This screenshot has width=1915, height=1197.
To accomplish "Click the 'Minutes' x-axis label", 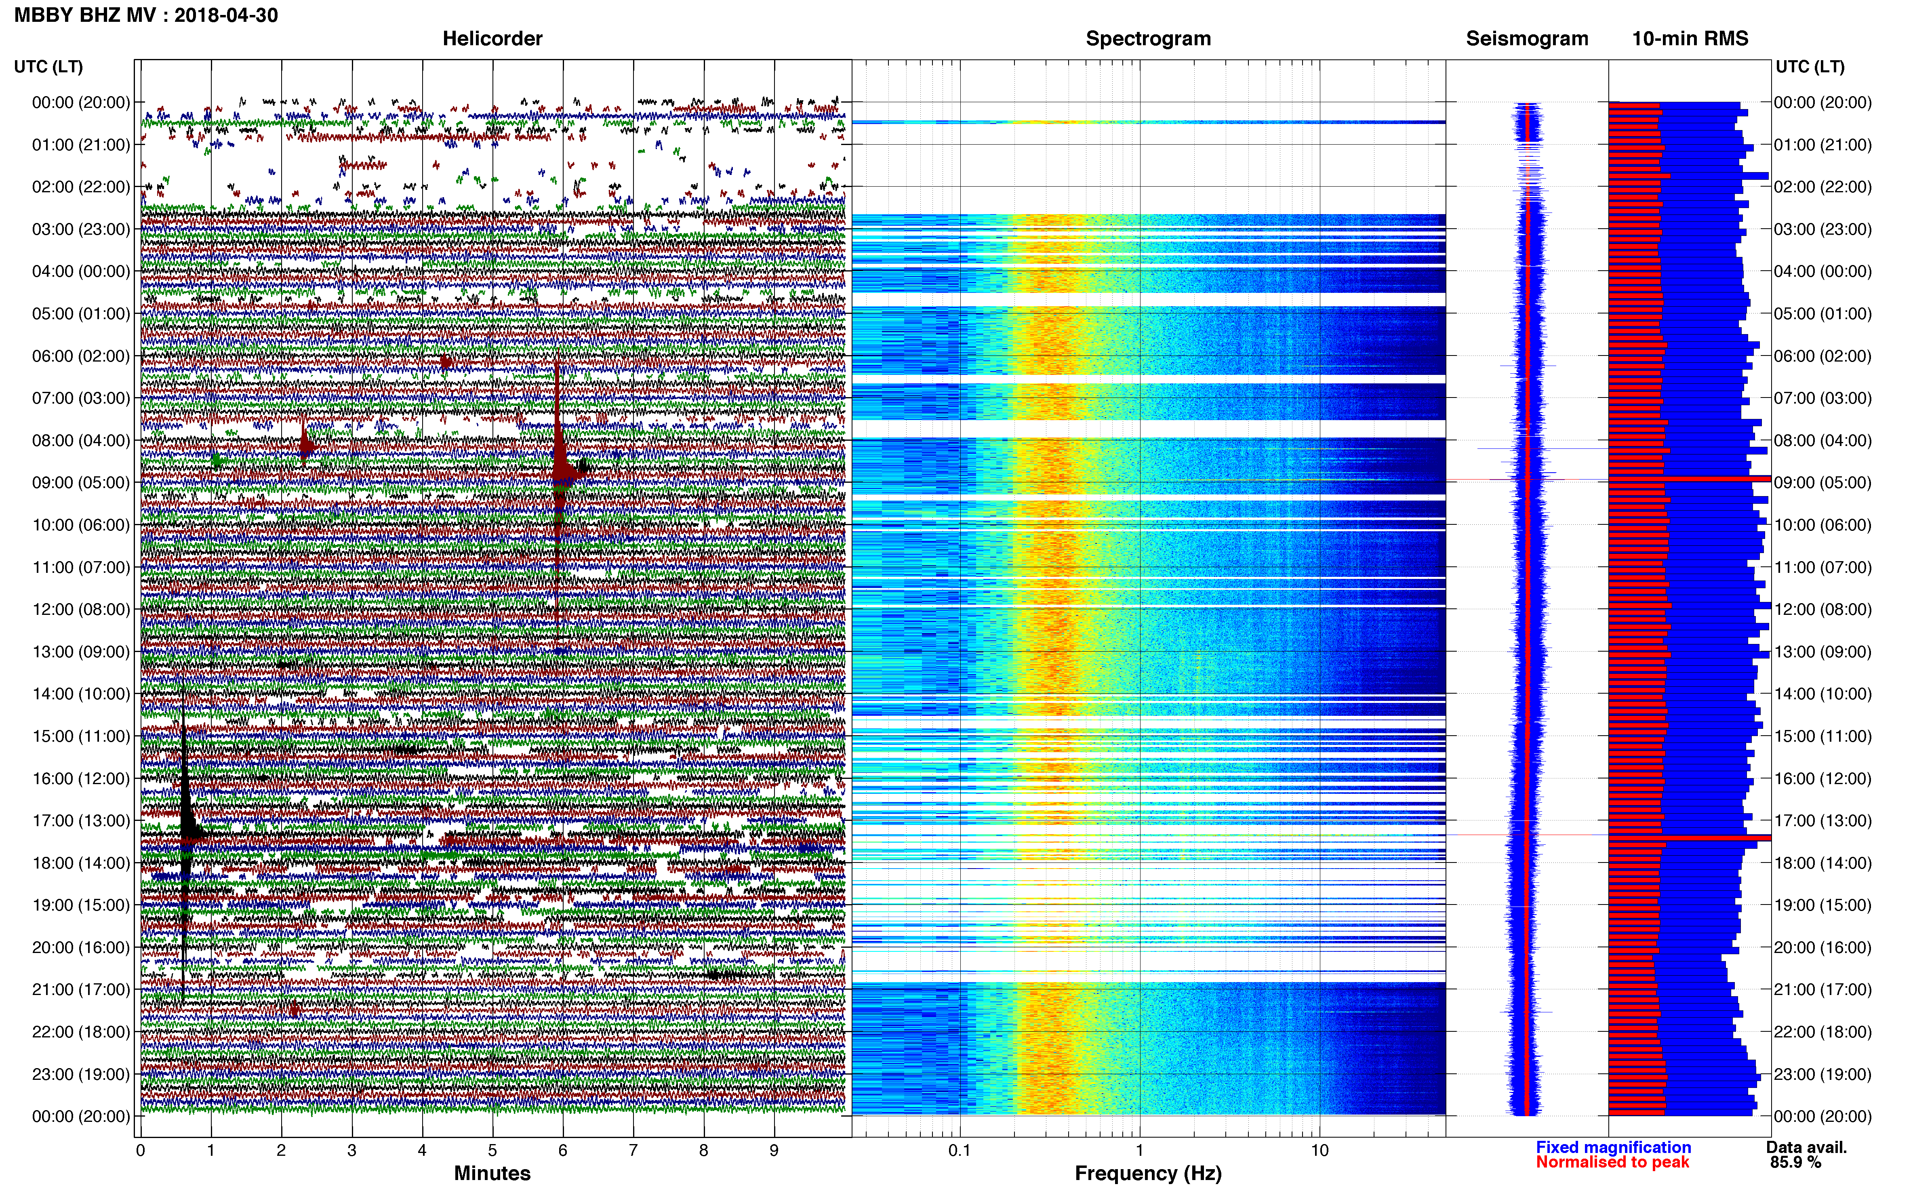I will [492, 1173].
